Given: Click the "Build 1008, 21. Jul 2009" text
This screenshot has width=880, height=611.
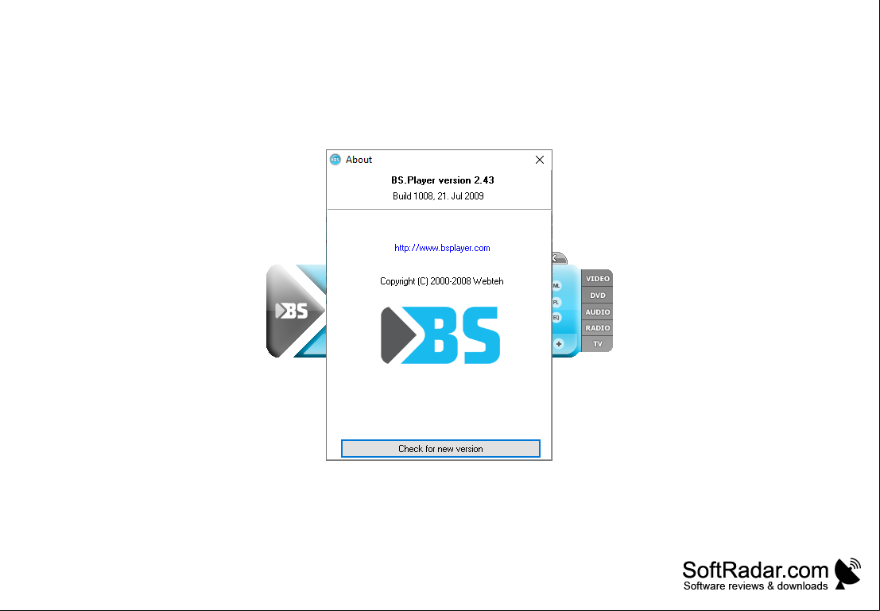Looking at the screenshot, I should (x=438, y=195).
